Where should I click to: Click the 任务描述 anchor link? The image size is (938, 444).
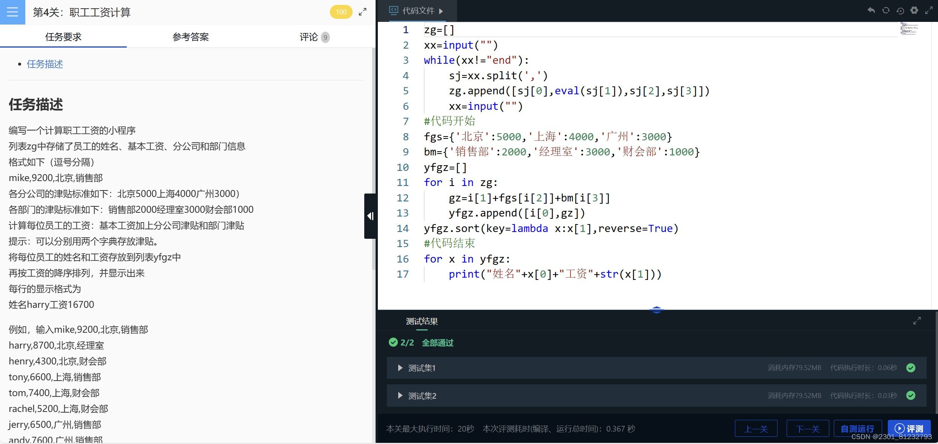coord(45,64)
